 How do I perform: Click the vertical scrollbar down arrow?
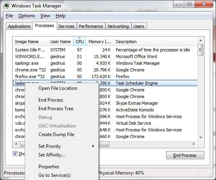(x=201, y=137)
